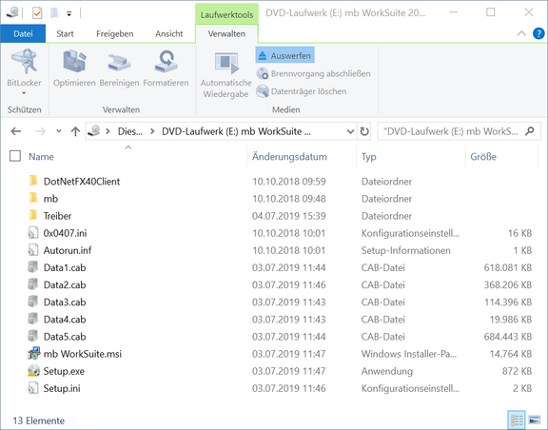Expand the address bar history dropdown
The width and height of the screenshot is (548, 430).
pos(350,131)
